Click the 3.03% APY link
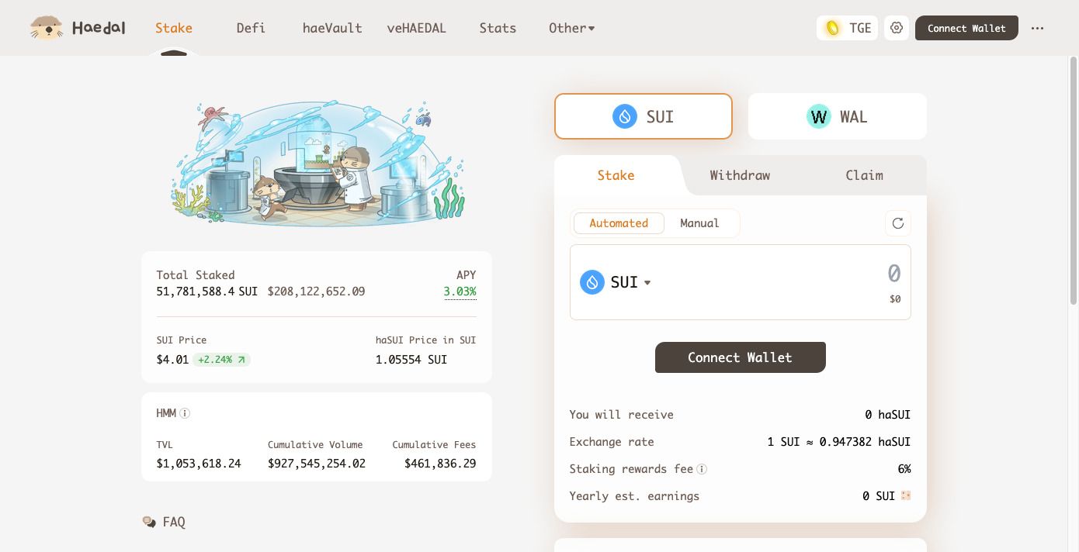 (x=460, y=292)
